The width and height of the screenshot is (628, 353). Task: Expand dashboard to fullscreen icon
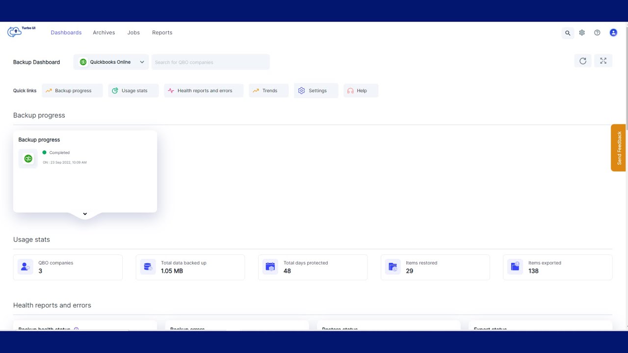coord(603,61)
